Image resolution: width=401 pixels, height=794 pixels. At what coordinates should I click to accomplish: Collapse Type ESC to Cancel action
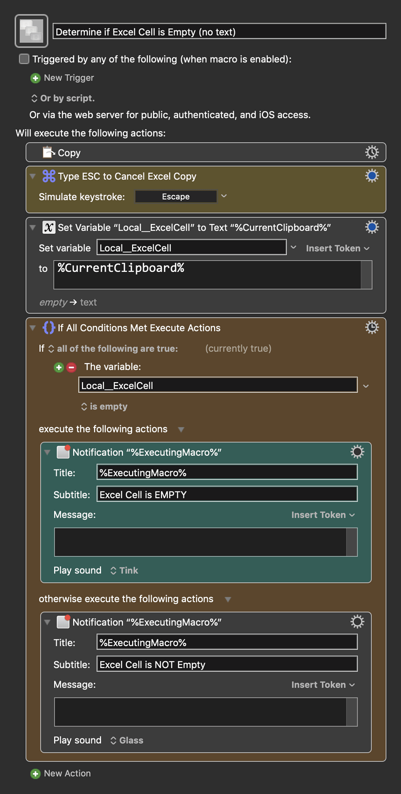point(33,176)
